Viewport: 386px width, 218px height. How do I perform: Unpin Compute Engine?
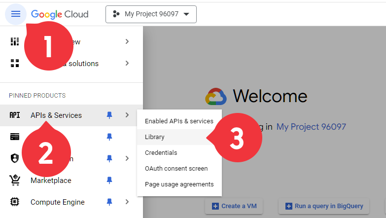109,202
